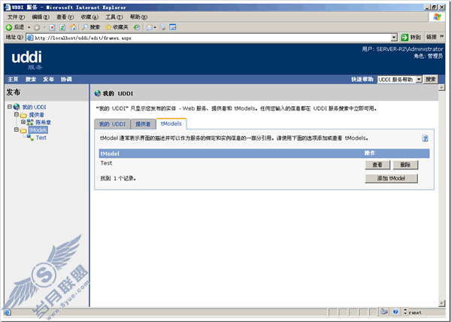Open the Mail icon dropdown arrow

coord(155,28)
